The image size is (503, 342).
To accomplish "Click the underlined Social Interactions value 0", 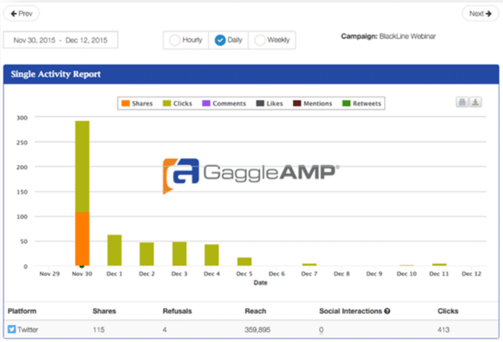I will point(321,330).
